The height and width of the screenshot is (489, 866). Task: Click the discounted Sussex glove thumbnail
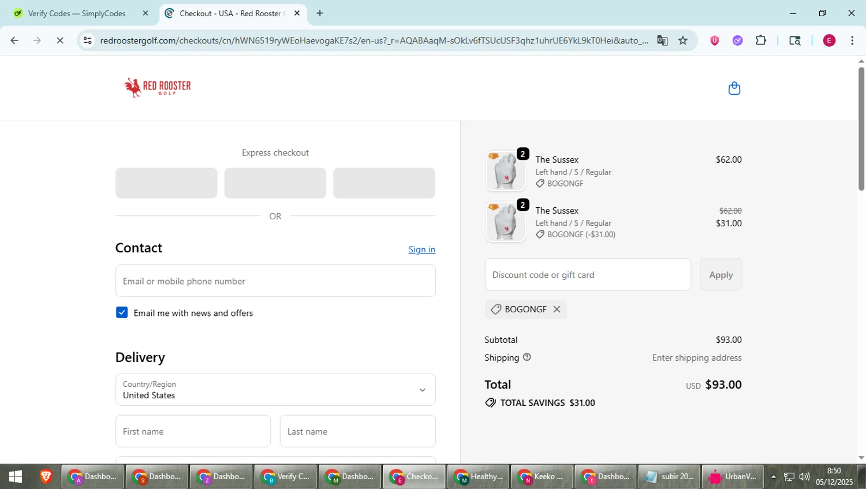click(506, 222)
